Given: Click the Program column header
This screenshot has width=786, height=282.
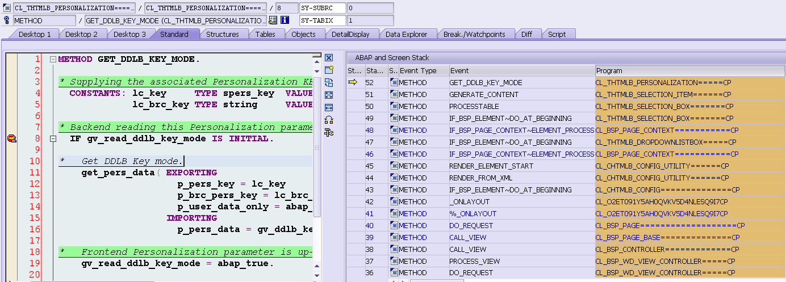Looking at the screenshot, I should pos(689,71).
